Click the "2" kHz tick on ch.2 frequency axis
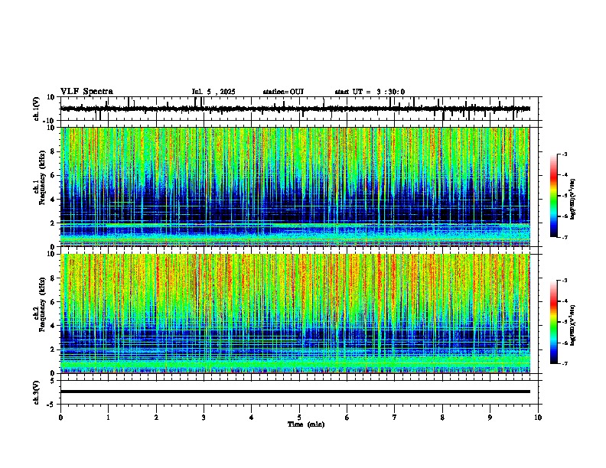Image resolution: width=606 pixels, height=468 pixels. tap(53, 349)
